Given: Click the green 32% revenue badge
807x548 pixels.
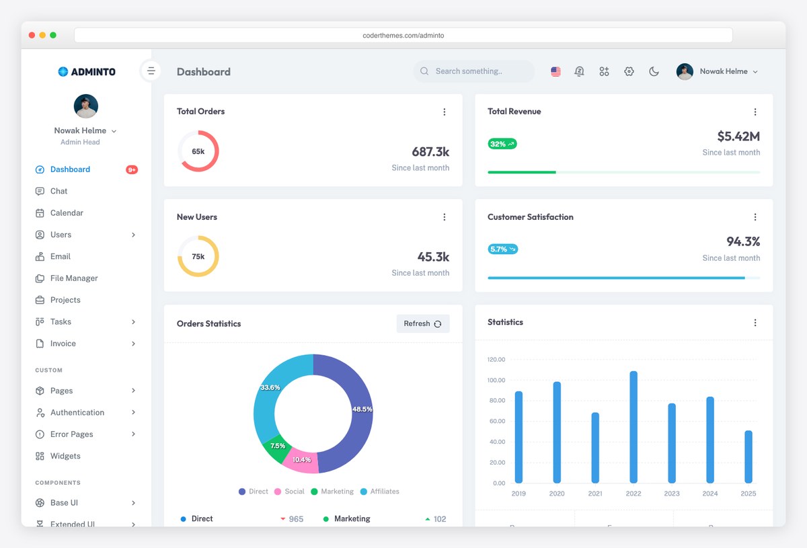Looking at the screenshot, I should (502, 144).
